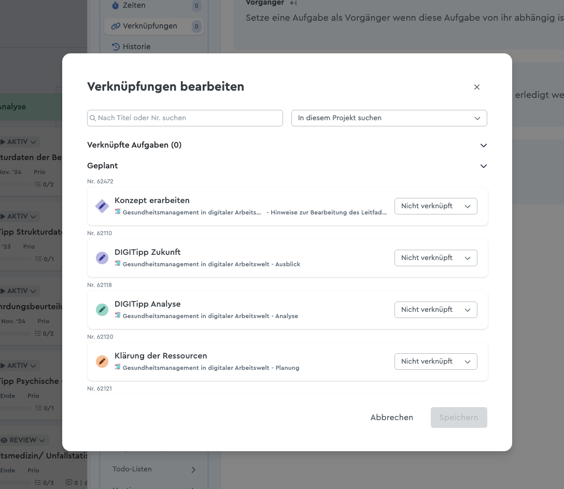Click the purple pencil icon for DIGITipp Zukunft
The height and width of the screenshot is (489, 564).
(x=102, y=258)
